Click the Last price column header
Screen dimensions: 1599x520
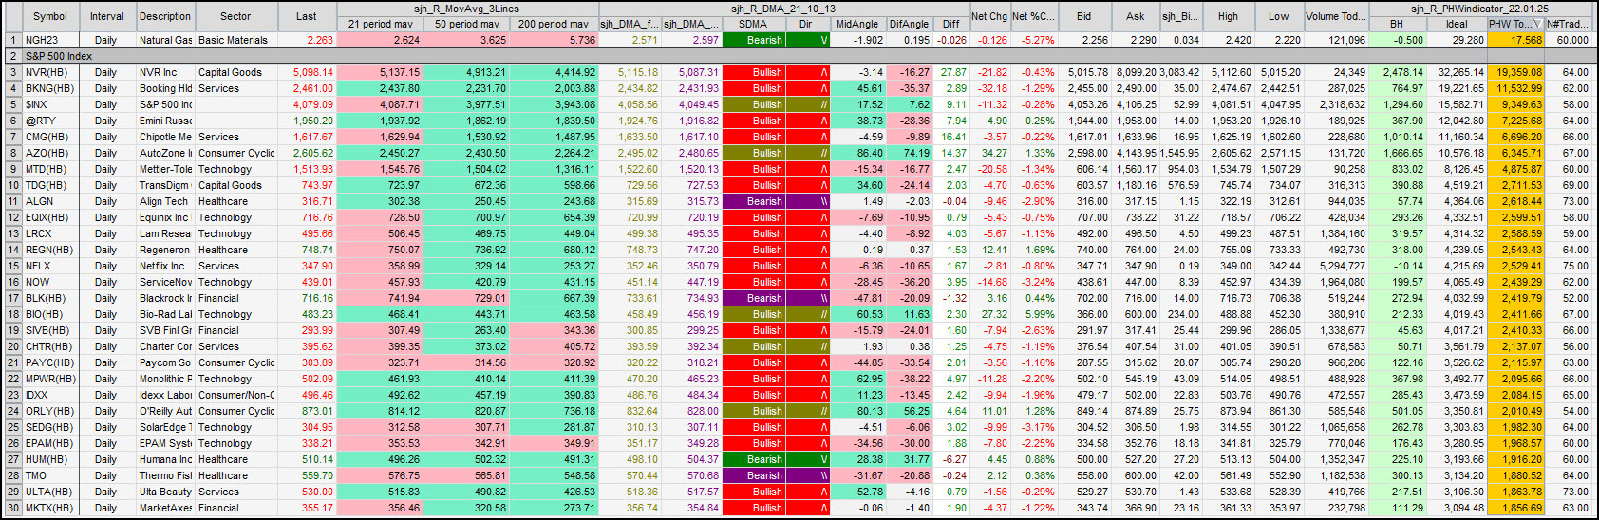point(307,16)
